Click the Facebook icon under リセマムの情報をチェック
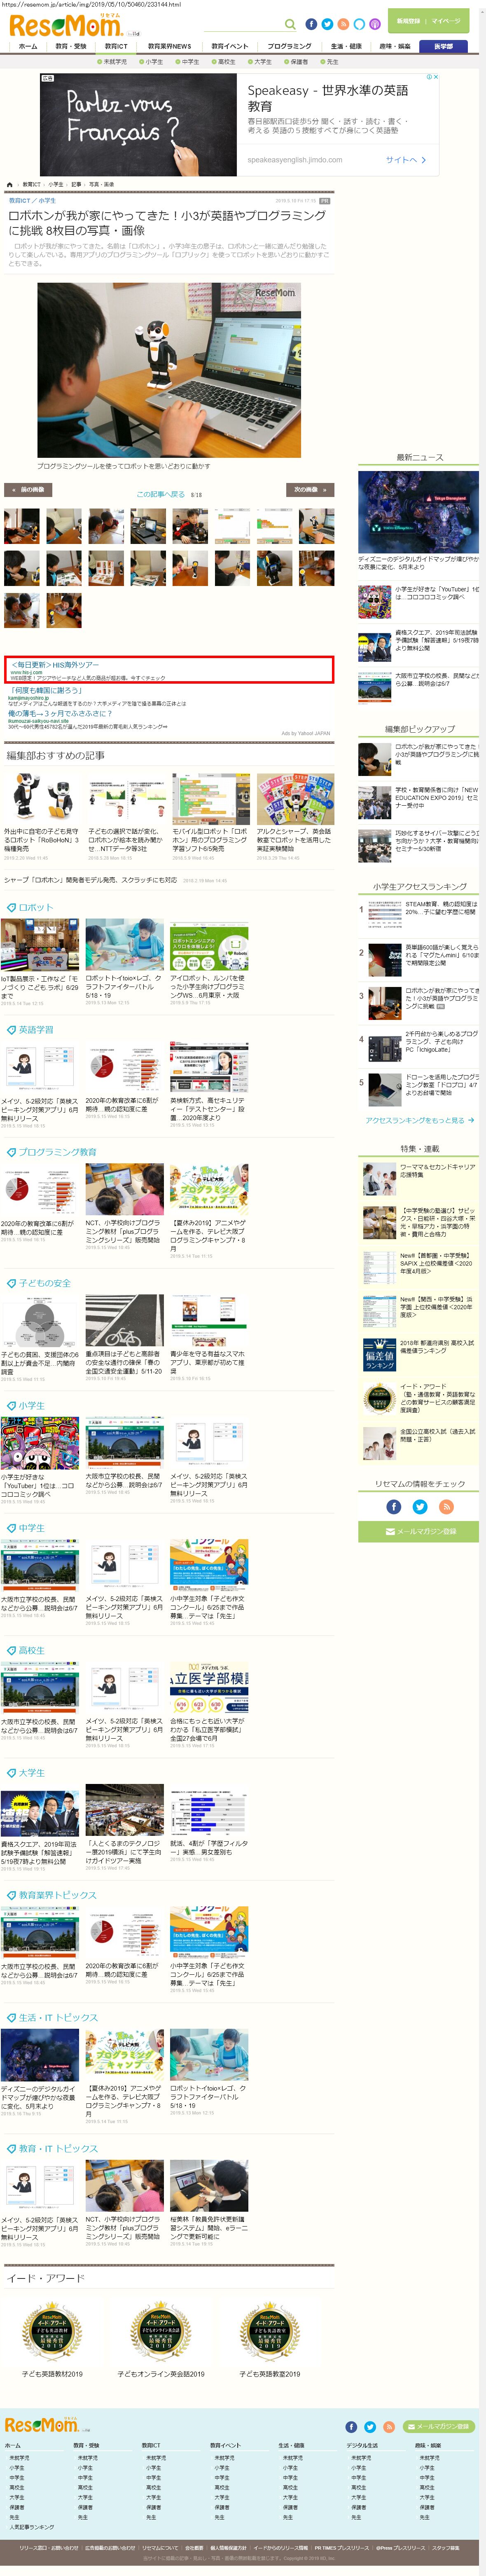Image resolution: width=486 pixels, height=2576 pixels. click(x=394, y=1506)
